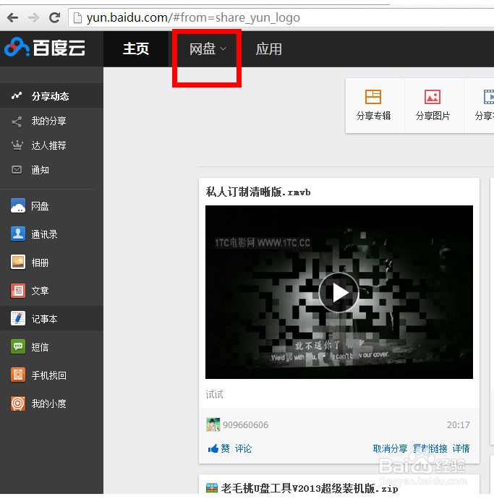Select 分享动态 in the sidebar
Screen dimensions: 494x499
point(51,95)
